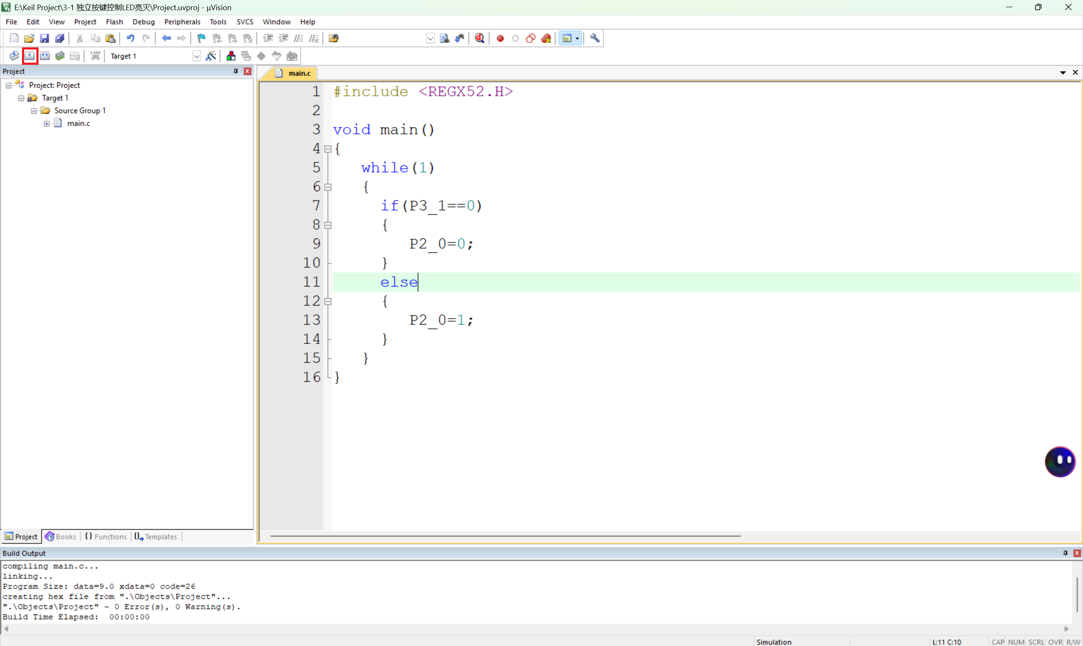The image size is (1083, 646).
Task: Collapse the Source Group 1 folder
Action: pos(34,110)
